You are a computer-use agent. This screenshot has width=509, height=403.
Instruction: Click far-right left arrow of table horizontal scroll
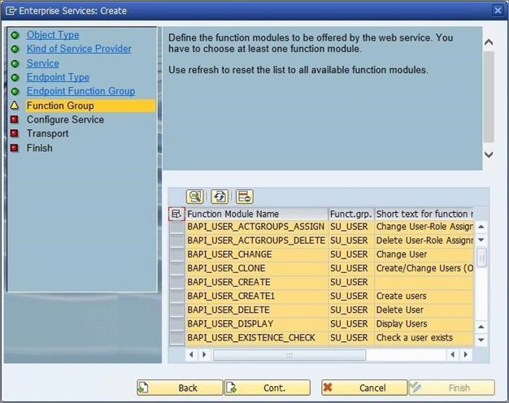[x=453, y=354]
